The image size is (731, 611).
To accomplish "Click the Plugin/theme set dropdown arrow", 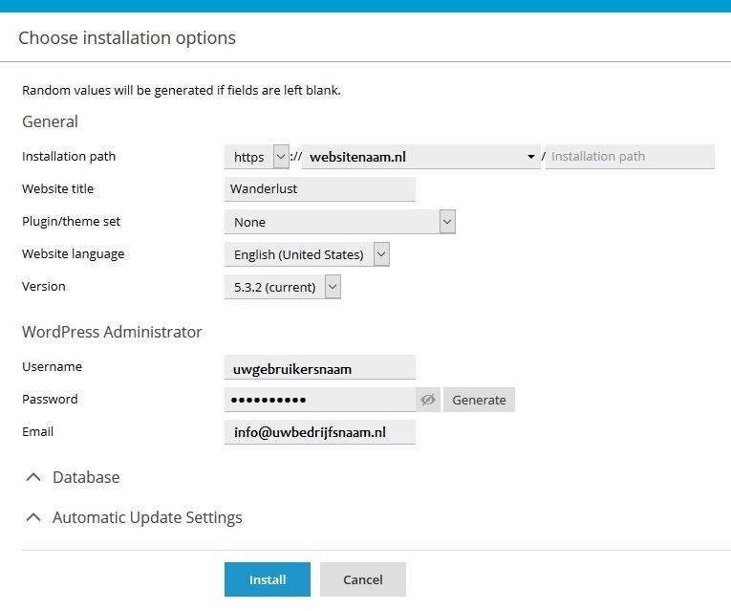I will pos(447,222).
